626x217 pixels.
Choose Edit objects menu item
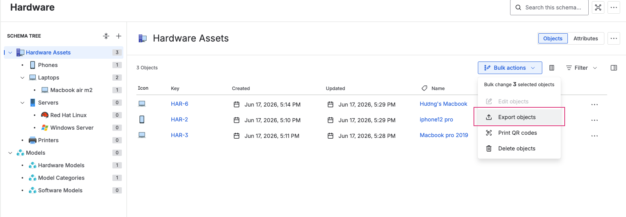[519, 101]
